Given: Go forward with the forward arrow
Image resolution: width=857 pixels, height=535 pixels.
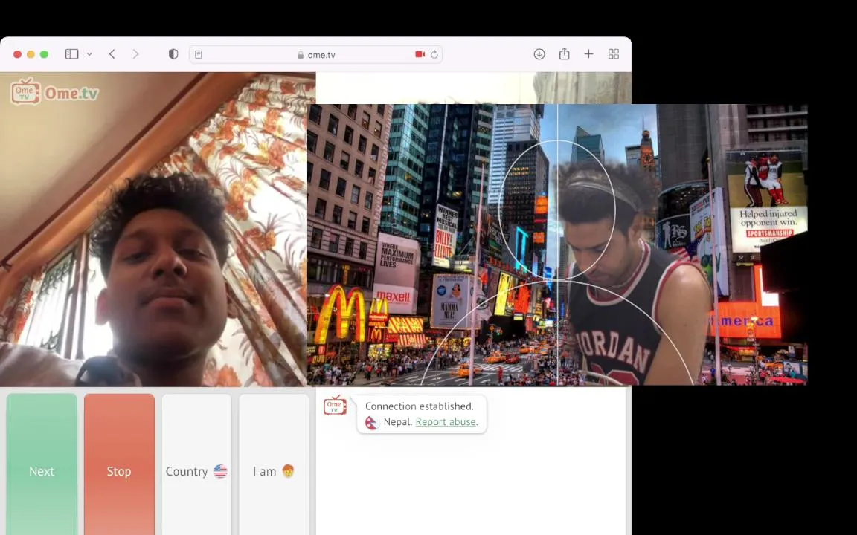Looking at the screenshot, I should coord(135,54).
